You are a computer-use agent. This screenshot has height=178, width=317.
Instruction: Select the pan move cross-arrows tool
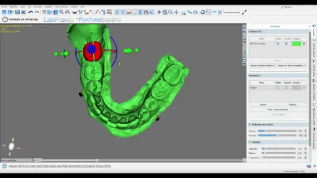point(176,12)
